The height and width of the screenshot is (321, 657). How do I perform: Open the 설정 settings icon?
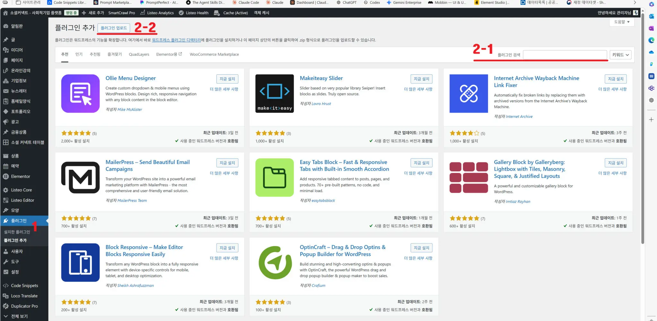[x=5, y=272]
